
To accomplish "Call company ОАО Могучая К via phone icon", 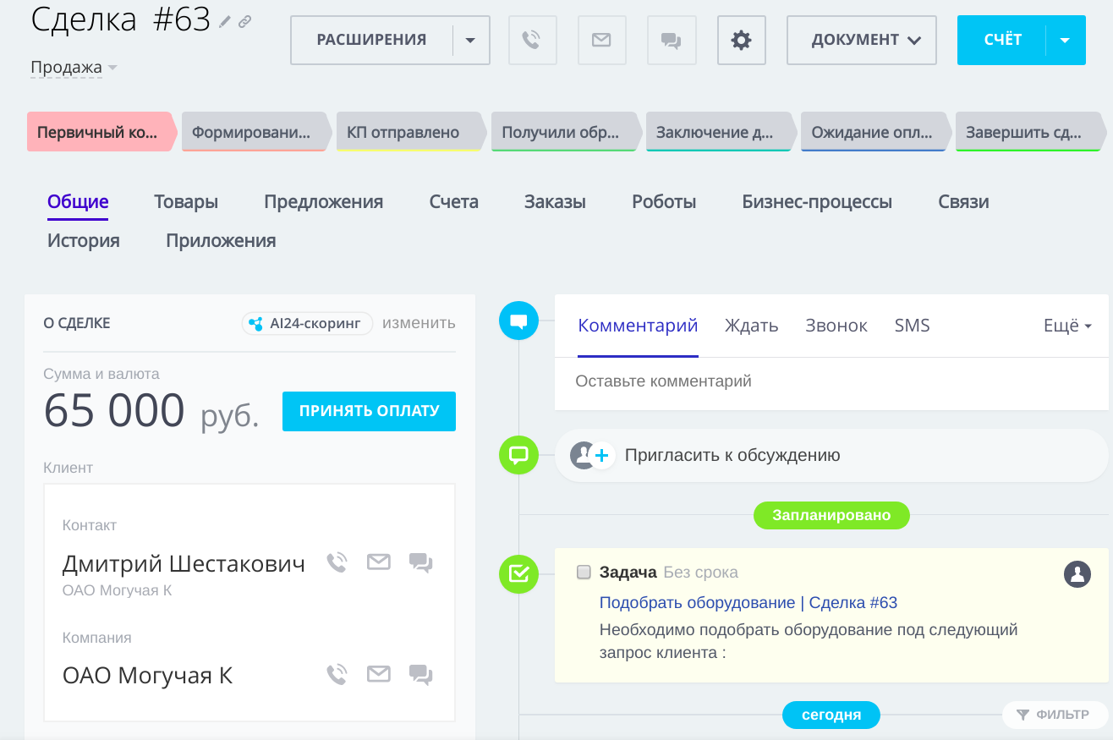I will pos(337,674).
